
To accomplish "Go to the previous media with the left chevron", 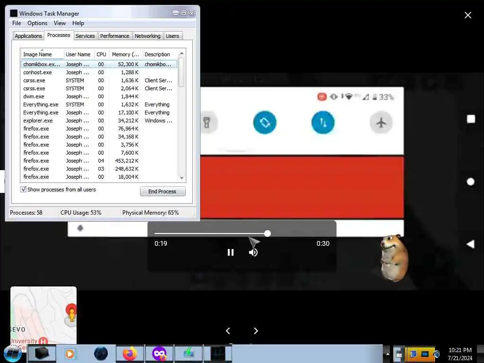I will pos(228,331).
